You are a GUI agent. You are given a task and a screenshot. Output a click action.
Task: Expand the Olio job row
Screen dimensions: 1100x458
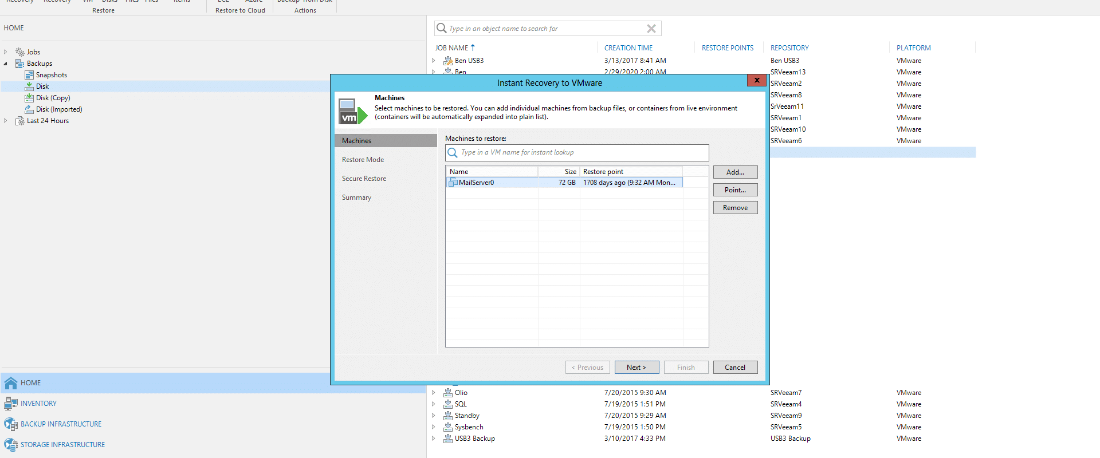coord(434,393)
